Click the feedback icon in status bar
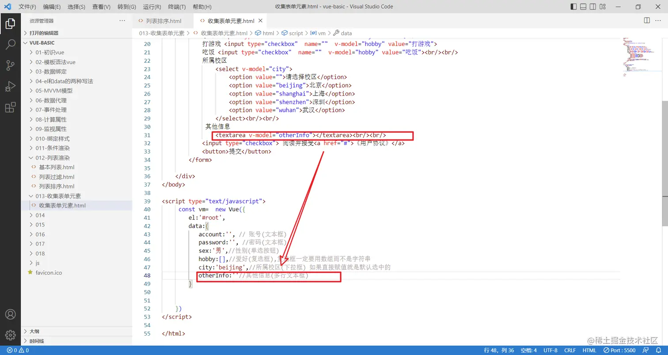The image size is (668, 355). [x=646, y=350]
